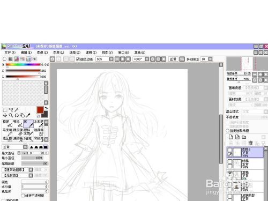Image resolution: width=268 pixels, height=201 pixels.
Task: Open the 通常的圆形 brush shape dropdown
Action: click(31, 169)
